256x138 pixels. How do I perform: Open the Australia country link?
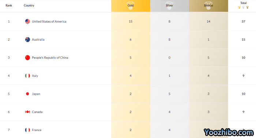point(38,39)
